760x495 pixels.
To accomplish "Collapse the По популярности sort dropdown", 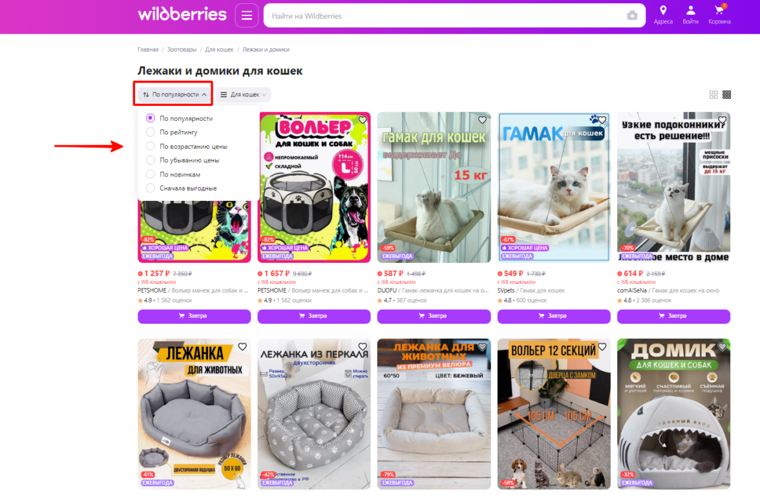I will [174, 94].
